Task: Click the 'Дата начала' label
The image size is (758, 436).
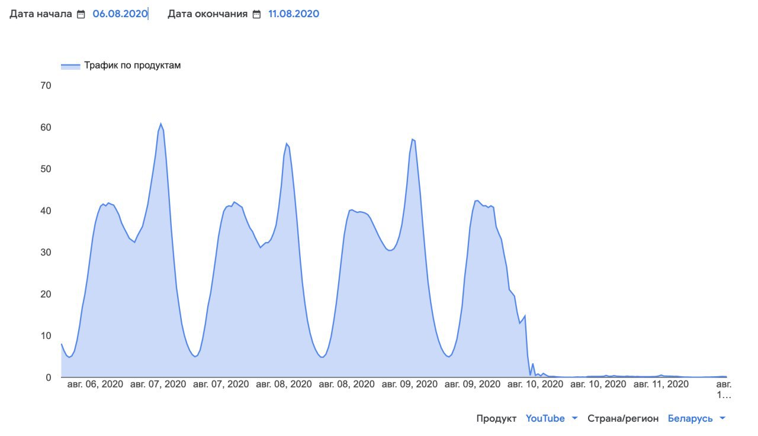Action: coord(40,14)
